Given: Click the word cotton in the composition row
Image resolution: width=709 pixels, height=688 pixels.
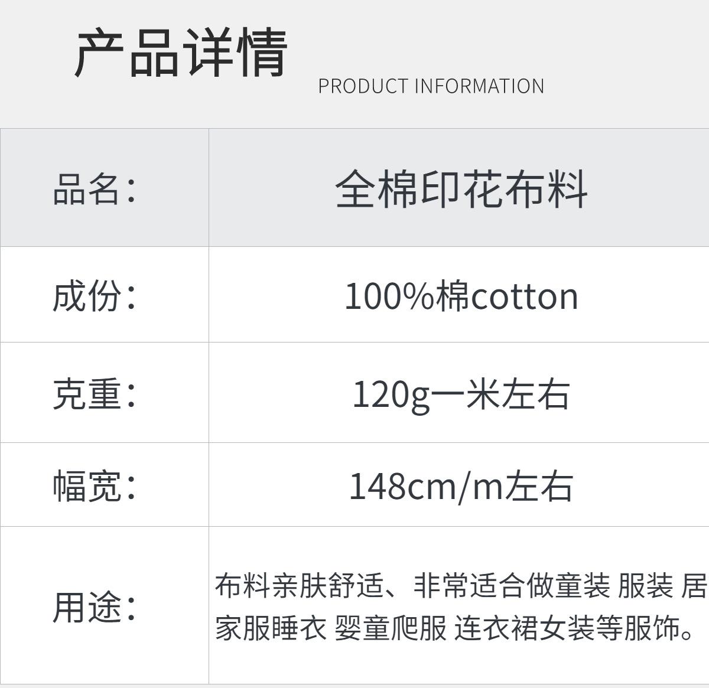Looking at the screenshot, I should [525, 296].
